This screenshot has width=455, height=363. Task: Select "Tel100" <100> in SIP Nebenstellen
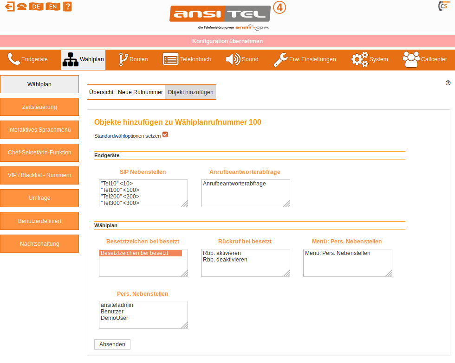pos(120,190)
